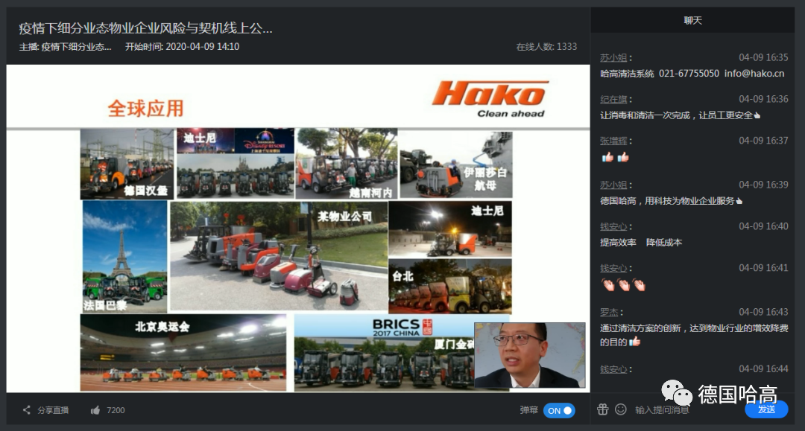The width and height of the screenshot is (805, 431).
Task: Click the 台北 sweepers photo
Action: (x=450, y=286)
